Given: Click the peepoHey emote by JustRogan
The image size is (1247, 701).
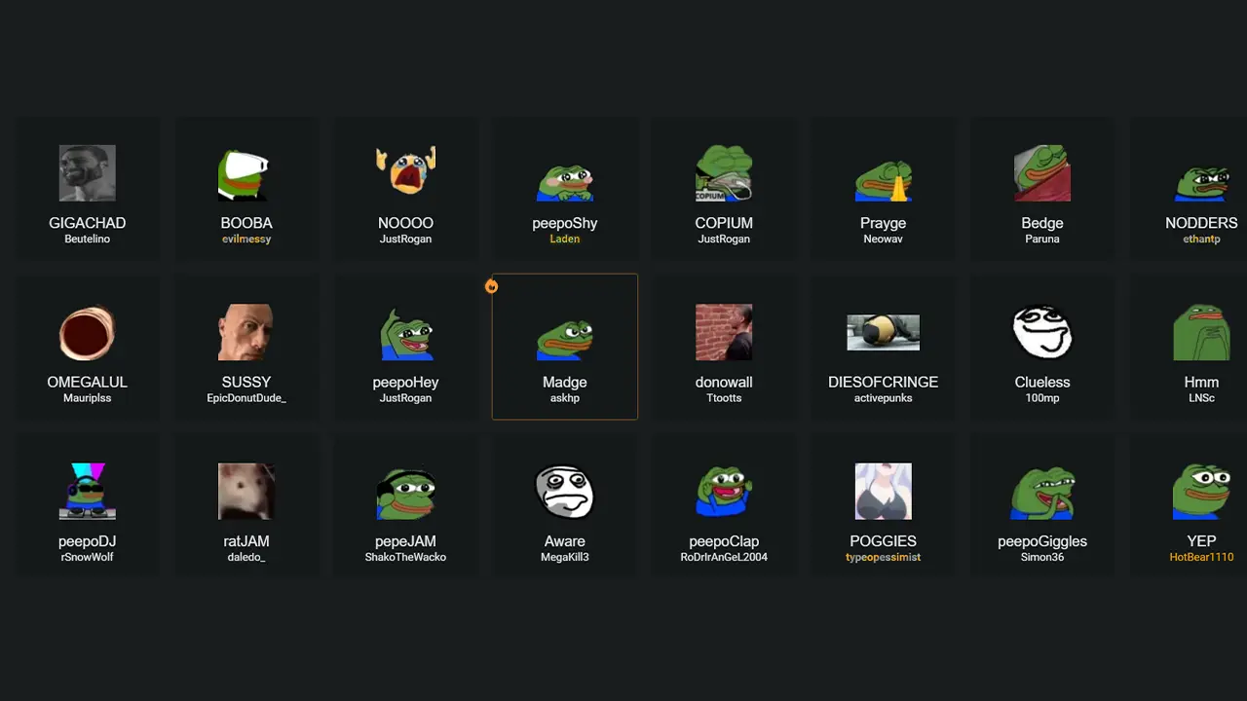Looking at the screenshot, I should [405, 349].
